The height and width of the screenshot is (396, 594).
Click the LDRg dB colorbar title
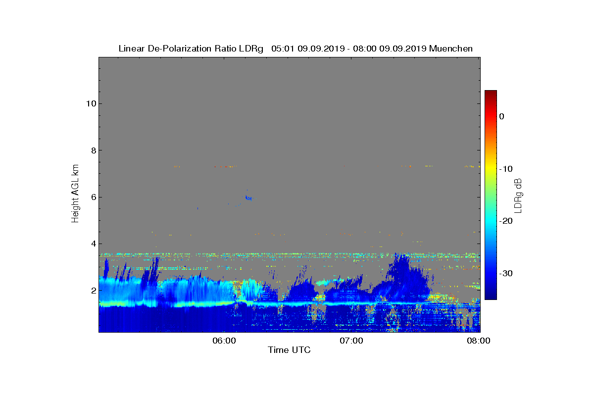click(x=518, y=195)
